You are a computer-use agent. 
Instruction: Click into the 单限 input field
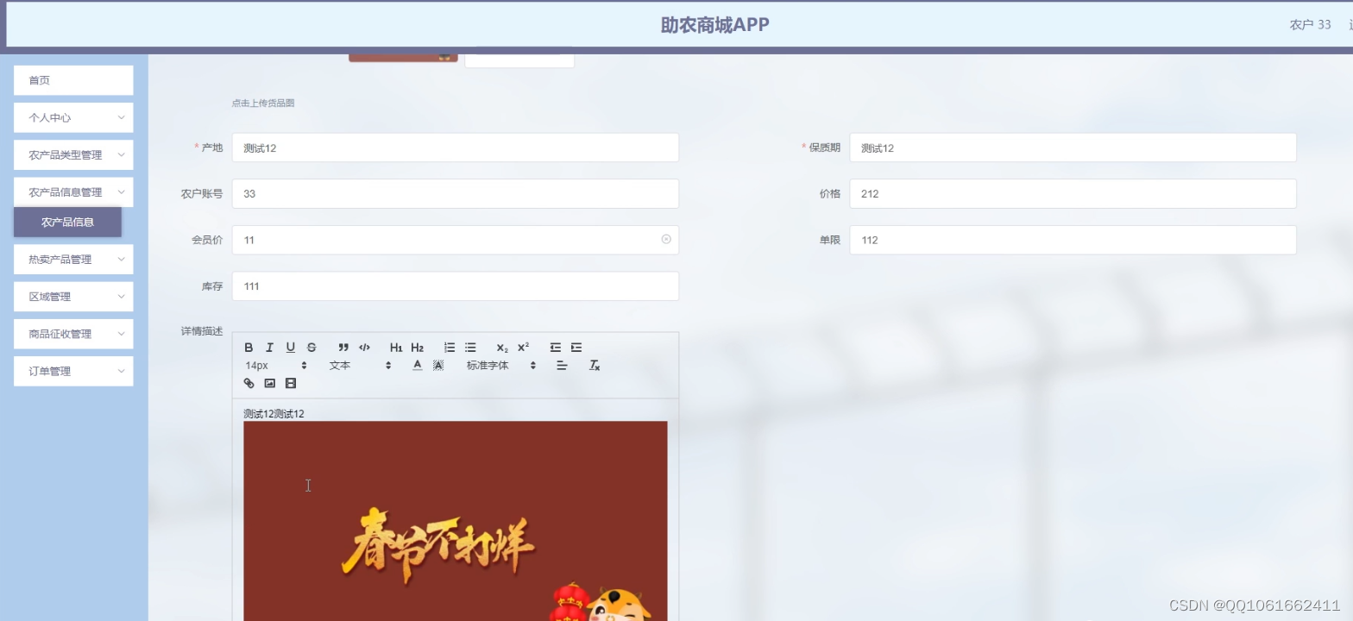click(x=1073, y=240)
